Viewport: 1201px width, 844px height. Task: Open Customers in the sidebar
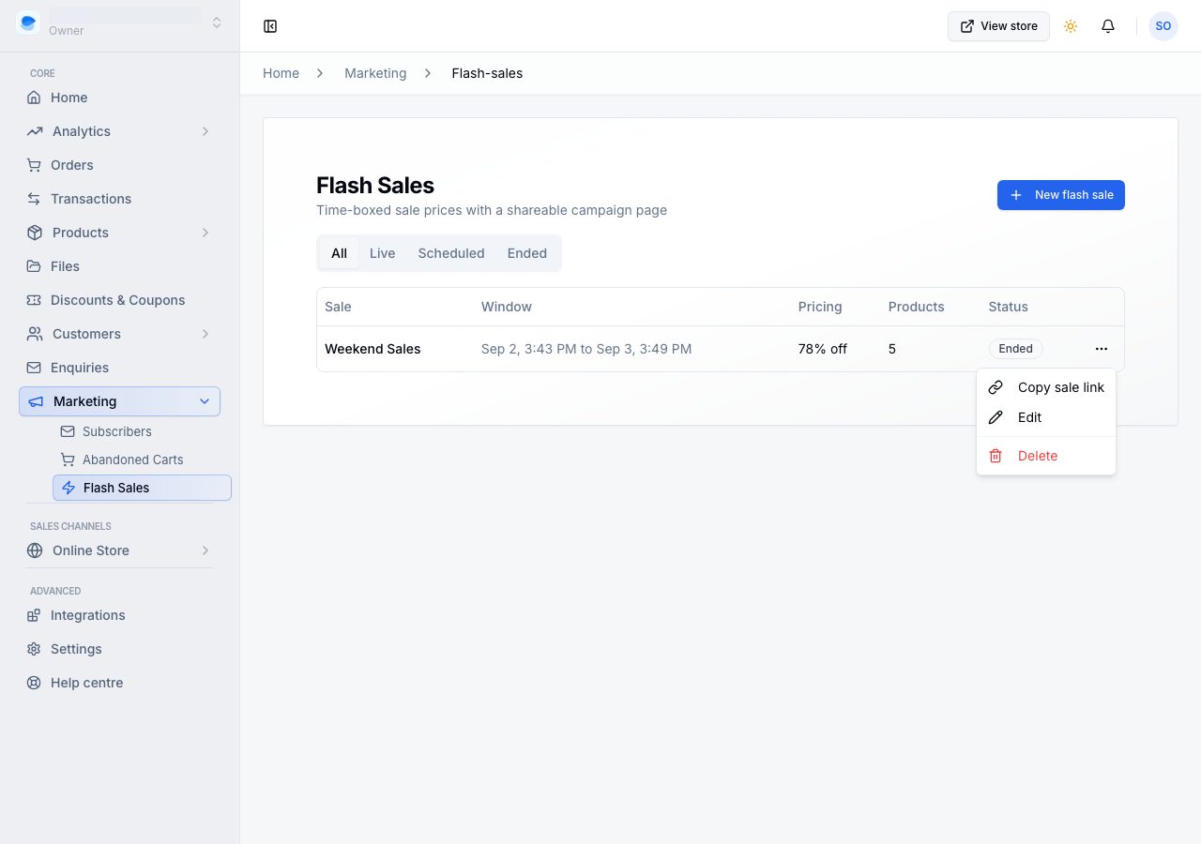tap(120, 334)
